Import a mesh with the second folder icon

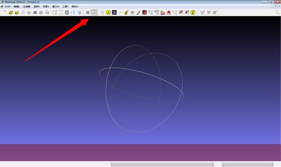click(17, 12)
